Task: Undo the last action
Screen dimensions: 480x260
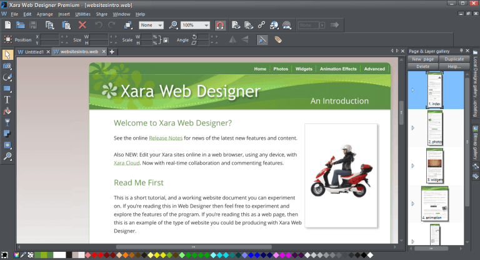Action: [99, 25]
